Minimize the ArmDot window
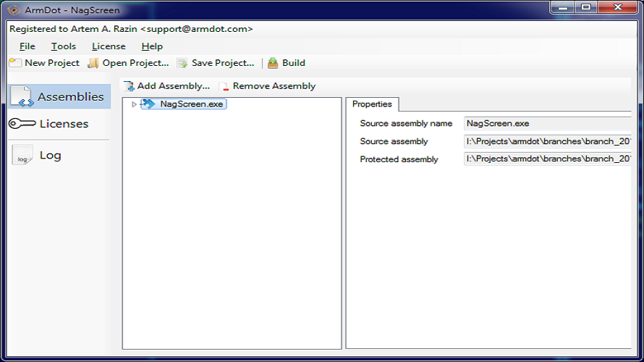Image resolution: width=644 pixels, height=362 pixels. pos(563,8)
